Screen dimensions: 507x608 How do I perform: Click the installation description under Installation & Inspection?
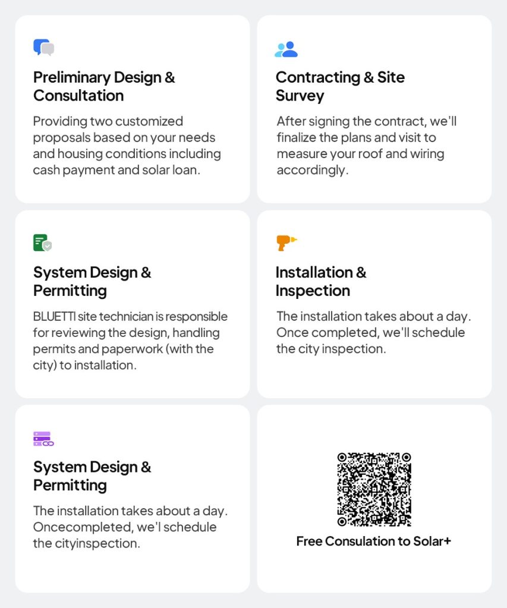[373, 332]
